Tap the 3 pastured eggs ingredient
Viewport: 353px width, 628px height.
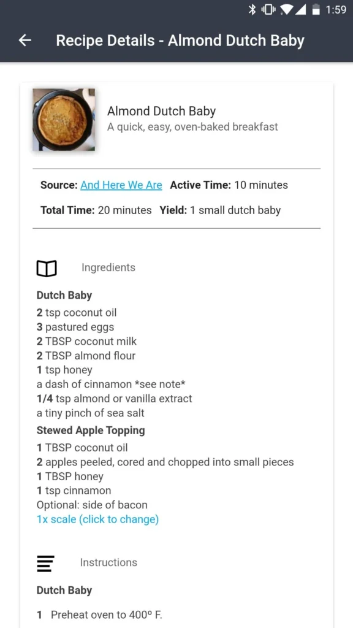[75, 327]
